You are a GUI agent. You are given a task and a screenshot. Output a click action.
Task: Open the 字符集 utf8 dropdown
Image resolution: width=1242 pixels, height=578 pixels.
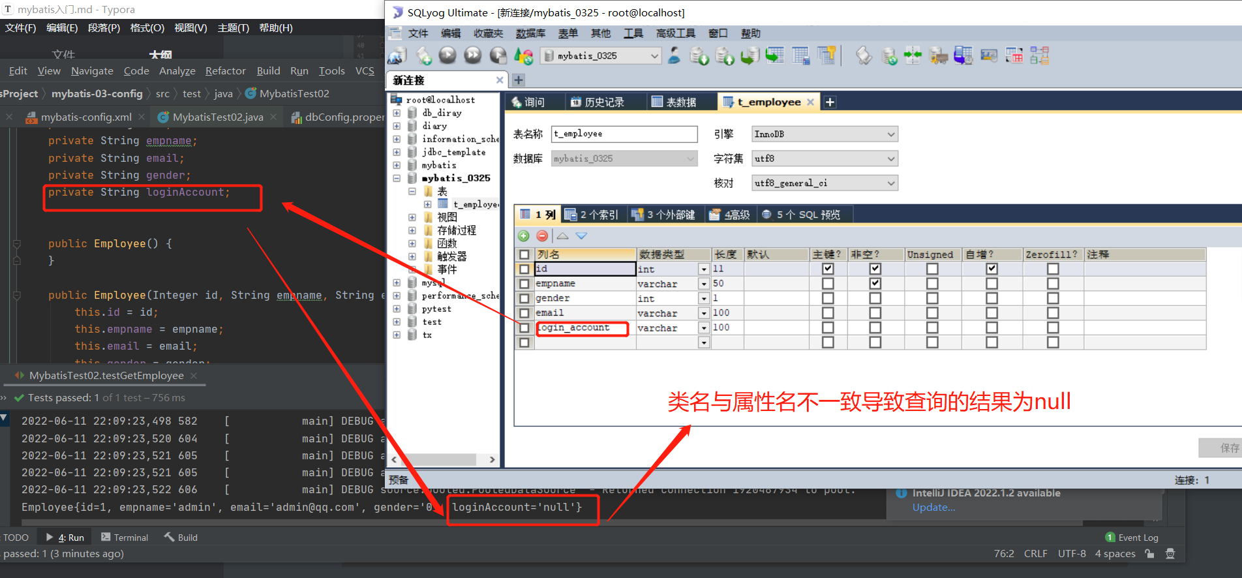point(825,159)
